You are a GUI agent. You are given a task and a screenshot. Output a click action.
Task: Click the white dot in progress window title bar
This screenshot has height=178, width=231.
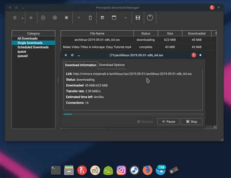(200, 55)
